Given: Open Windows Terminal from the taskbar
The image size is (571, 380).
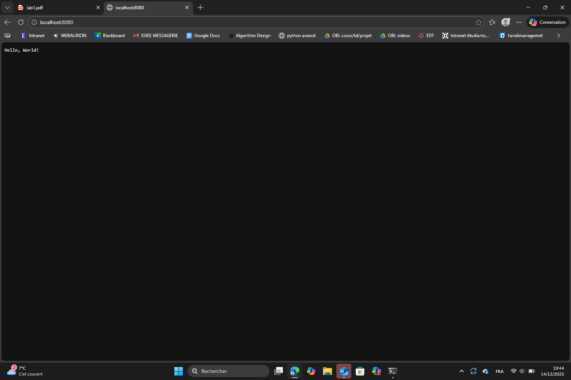Looking at the screenshot, I should 393,371.
